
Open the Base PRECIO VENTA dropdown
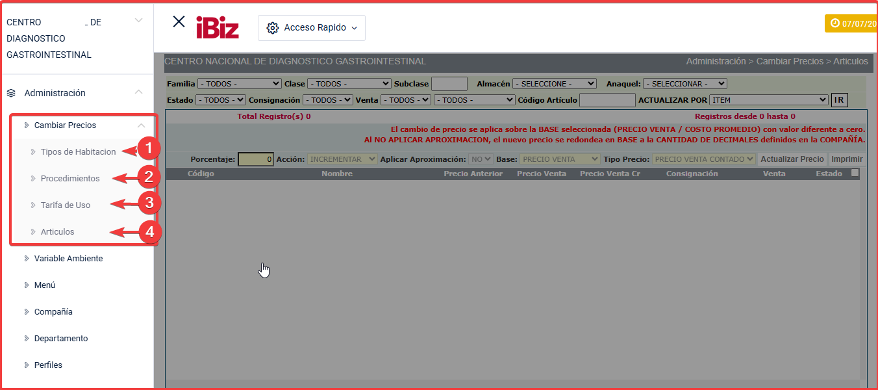(560, 159)
